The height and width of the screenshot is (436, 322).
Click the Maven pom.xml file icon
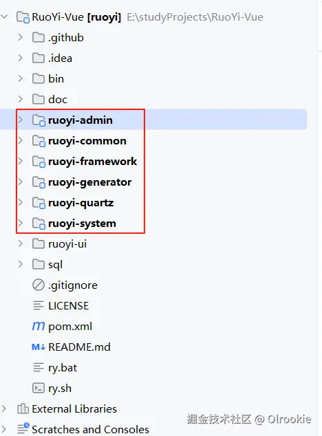pyautogui.click(x=39, y=326)
